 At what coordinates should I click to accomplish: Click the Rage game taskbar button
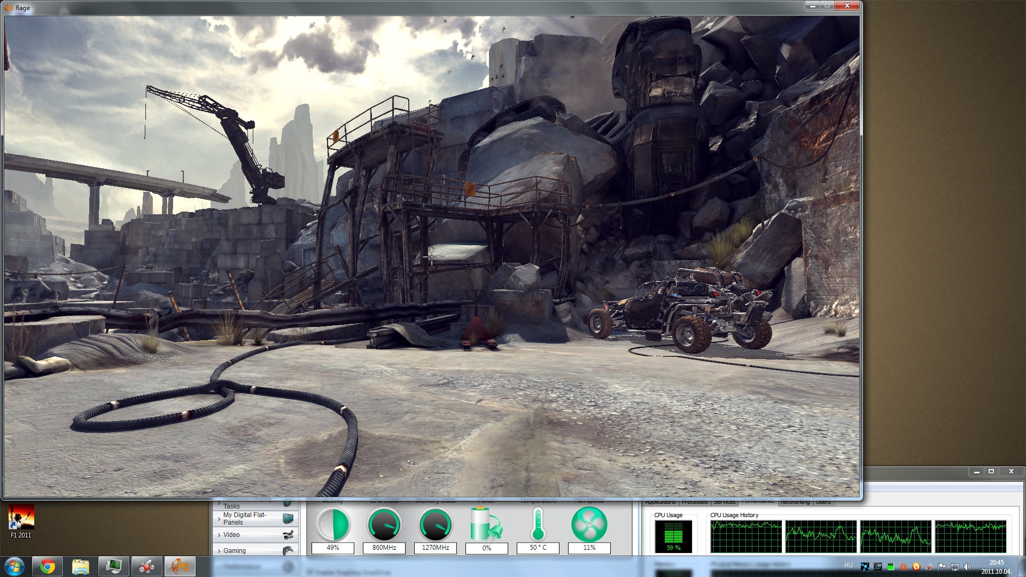[180, 566]
